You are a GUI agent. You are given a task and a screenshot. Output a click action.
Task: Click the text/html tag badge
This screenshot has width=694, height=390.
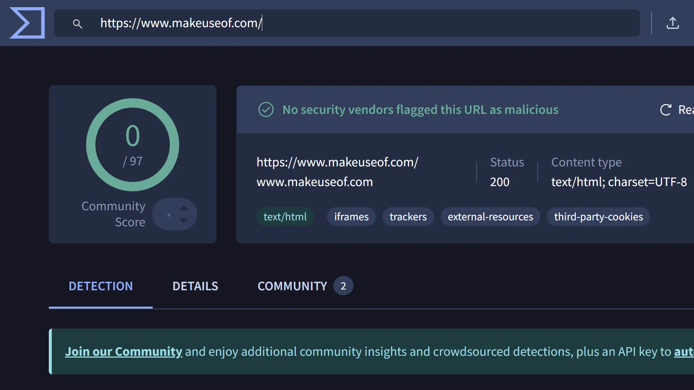click(285, 217)
